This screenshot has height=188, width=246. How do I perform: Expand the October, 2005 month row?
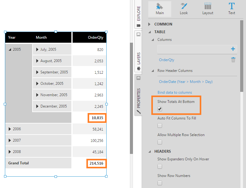point(37,84)
